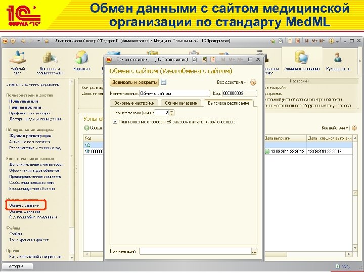Select the highlighted empty-code row in list
The height and width of the screenshot is (273, 364).
(x=218, y=145)
